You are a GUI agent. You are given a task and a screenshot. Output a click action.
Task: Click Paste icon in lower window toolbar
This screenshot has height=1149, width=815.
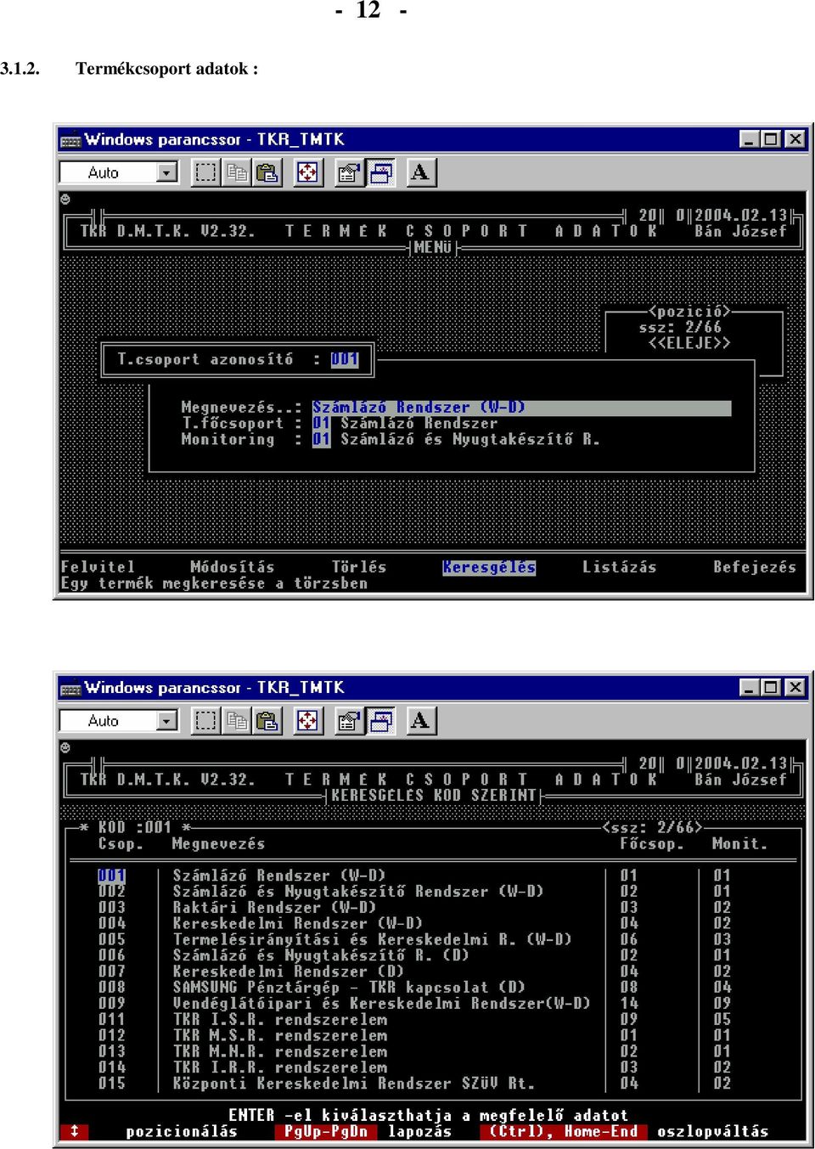(267, 721)
